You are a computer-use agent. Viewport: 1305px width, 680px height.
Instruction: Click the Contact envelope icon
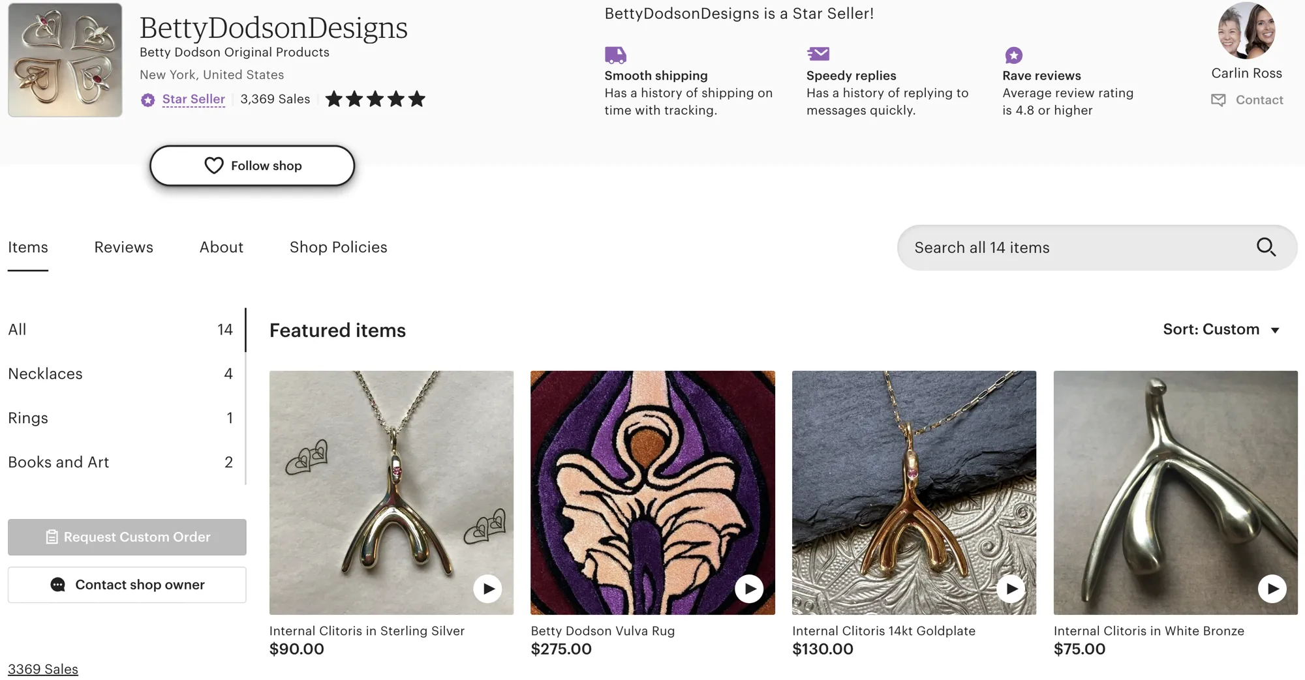point(1218,100)
